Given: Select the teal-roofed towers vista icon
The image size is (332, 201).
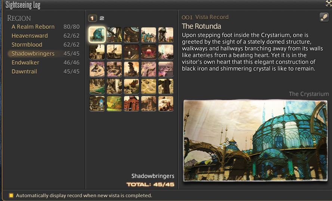Looking at the screenshot, I should click(148, 35).
